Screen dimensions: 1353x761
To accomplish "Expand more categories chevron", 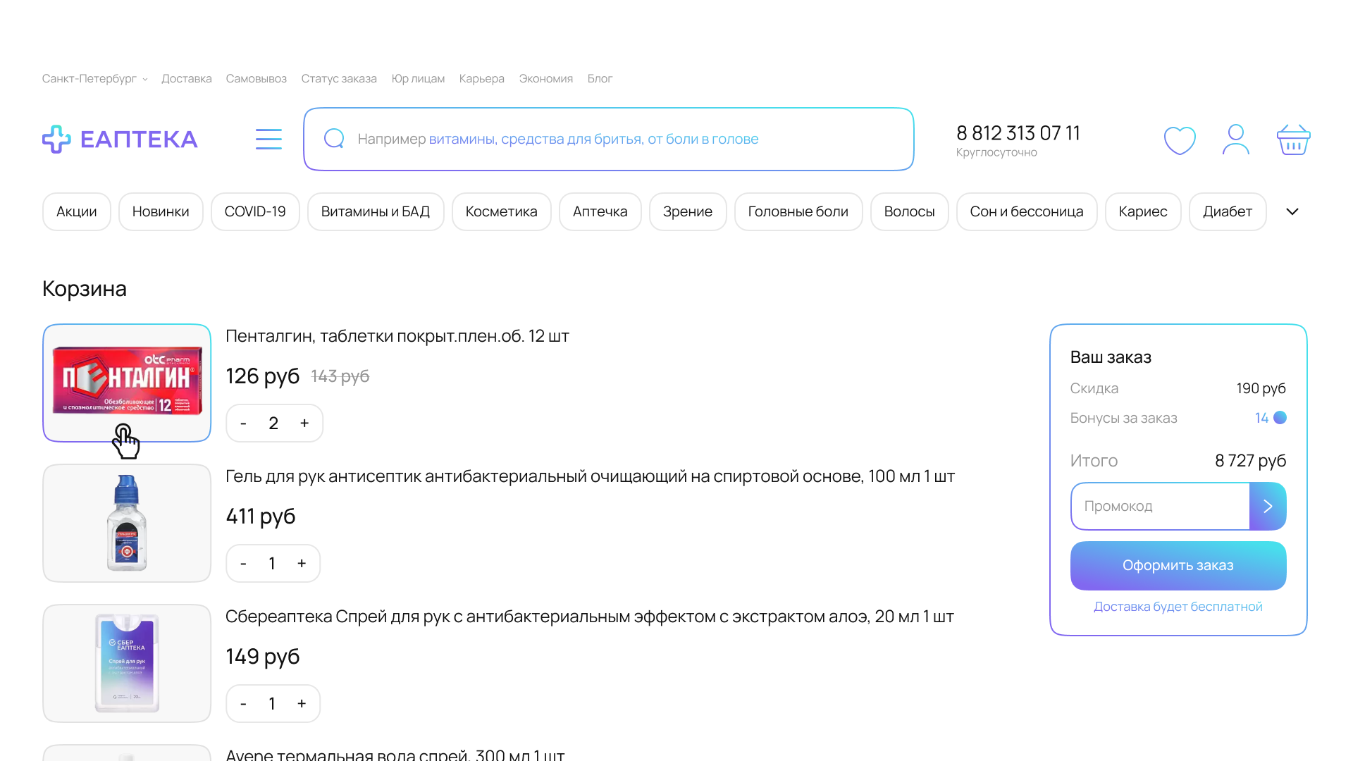I will click(x=1292, y=211).
